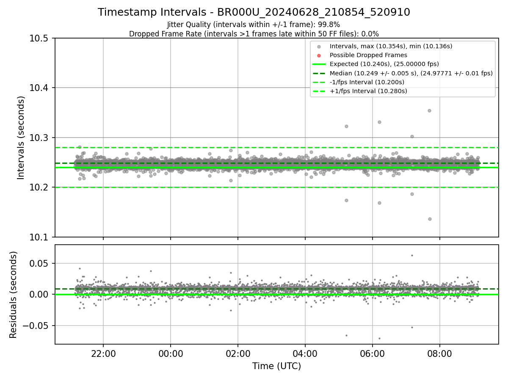
Task: Click the 'Intervals (seconds)' y-axis label
Action: pyautogui.click(x=21, y=138)
